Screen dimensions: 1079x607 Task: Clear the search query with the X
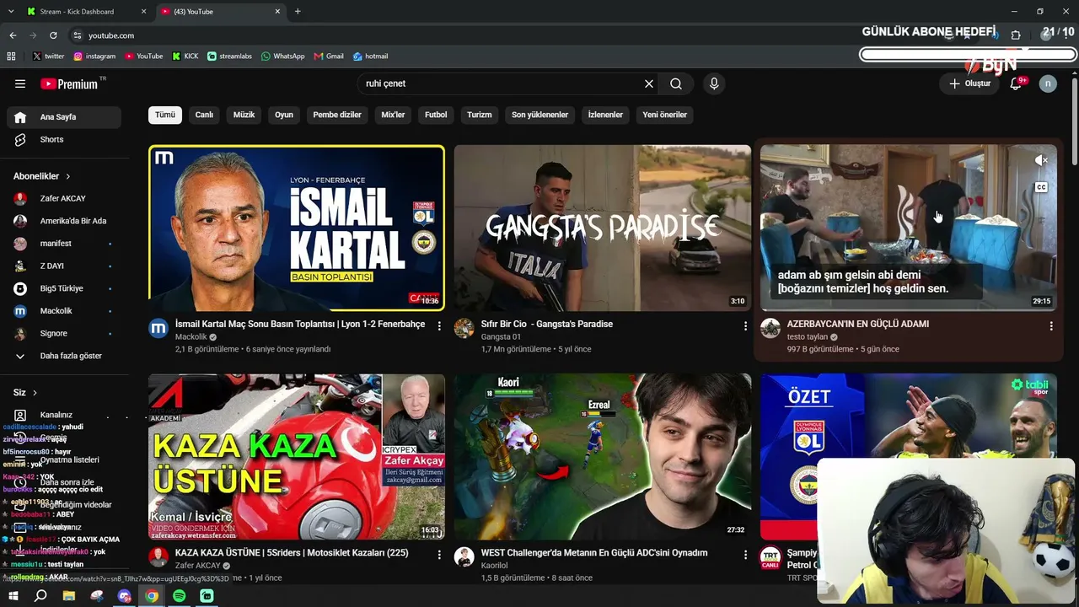coord(649,83)
